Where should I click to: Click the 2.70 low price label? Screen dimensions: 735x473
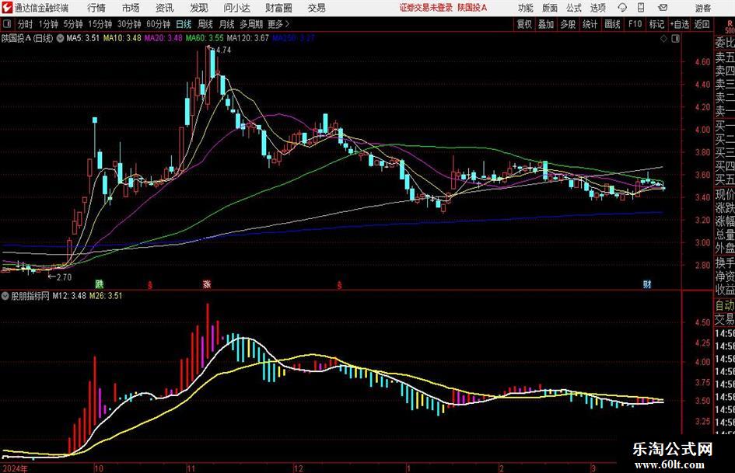[x=64, y=277]
